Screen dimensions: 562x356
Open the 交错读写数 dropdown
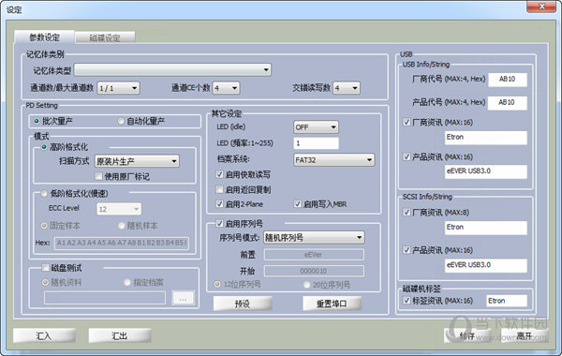(x=347, y=88)
